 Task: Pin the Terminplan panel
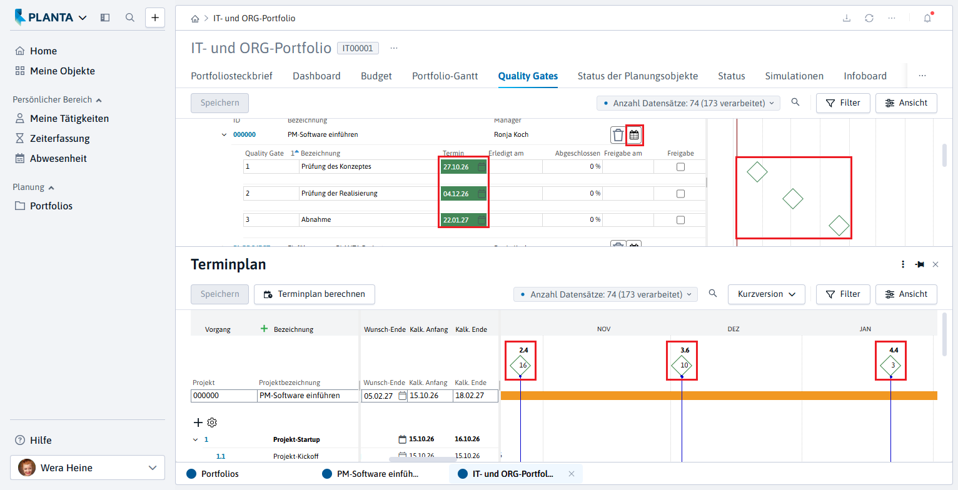pyautogui.click(x=919, y=264)
